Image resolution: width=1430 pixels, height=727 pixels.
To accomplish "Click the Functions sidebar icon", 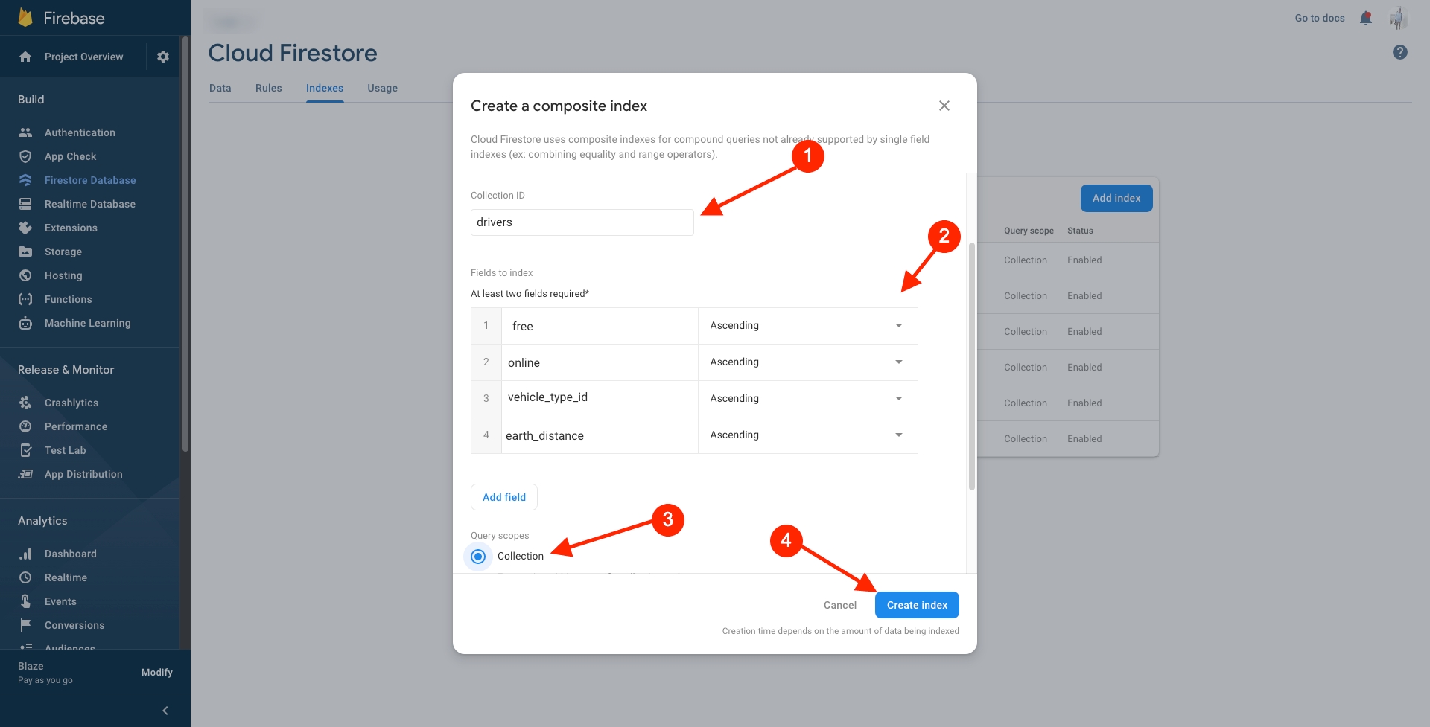I will (25, 299).
